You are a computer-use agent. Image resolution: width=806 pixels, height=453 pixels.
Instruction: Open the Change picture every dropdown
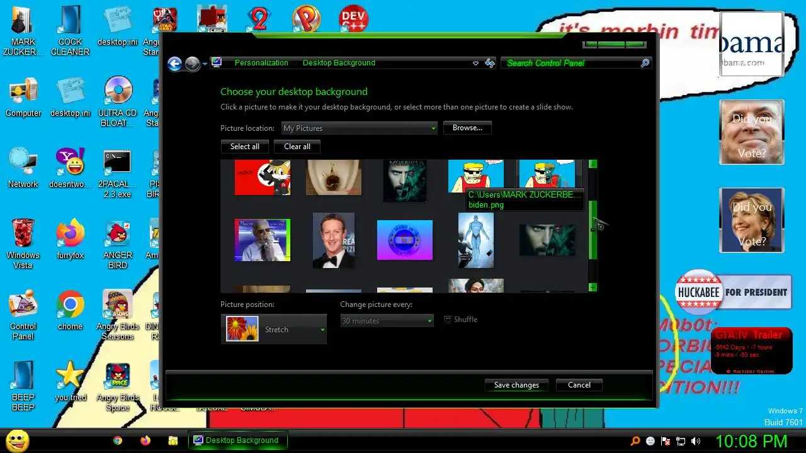tap(387, 321)
